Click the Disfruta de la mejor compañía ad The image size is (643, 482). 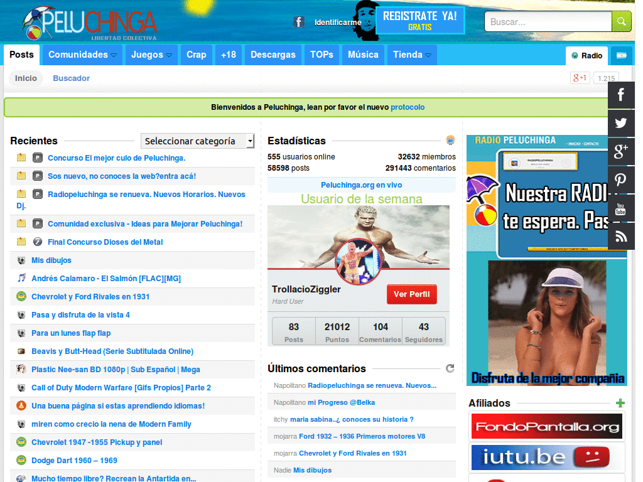point(547,323)
